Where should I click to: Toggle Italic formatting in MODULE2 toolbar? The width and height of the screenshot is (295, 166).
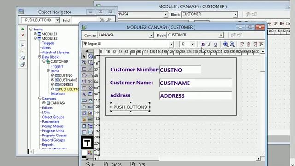[x=209, y=44]
